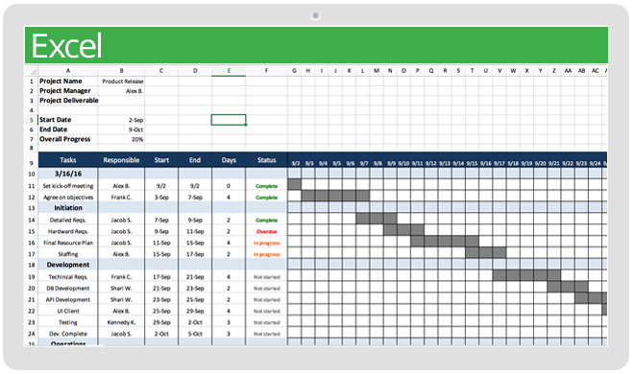Screen dimensions: 634x374
Task: Click the Gantt bar for Techincal Reqs.
Action: 526,275
